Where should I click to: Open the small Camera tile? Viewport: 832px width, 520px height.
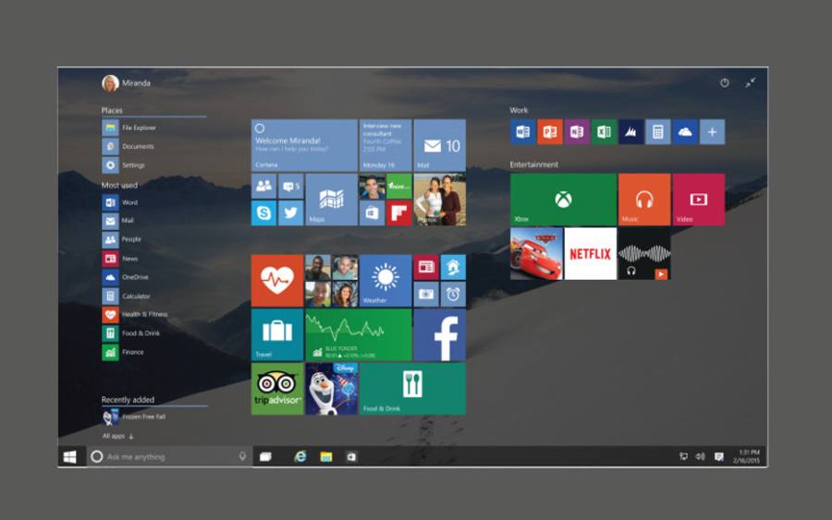click(x=426, y=295)
